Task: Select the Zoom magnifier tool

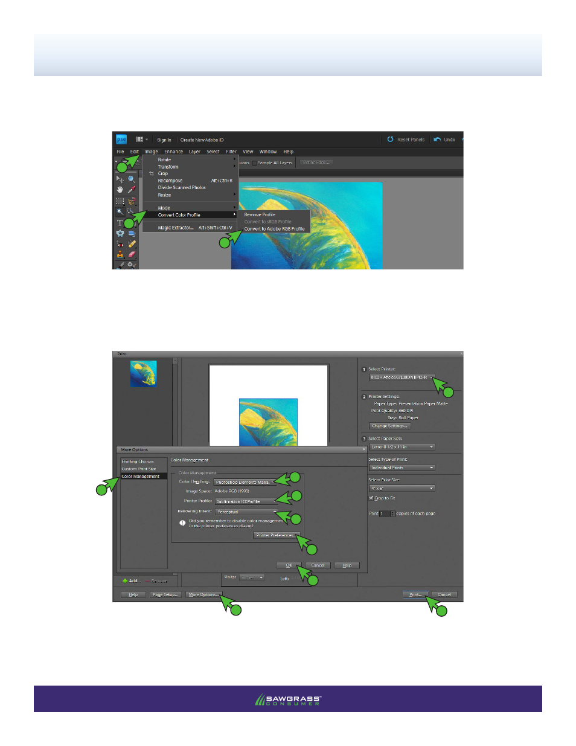Action: point(131,179)
